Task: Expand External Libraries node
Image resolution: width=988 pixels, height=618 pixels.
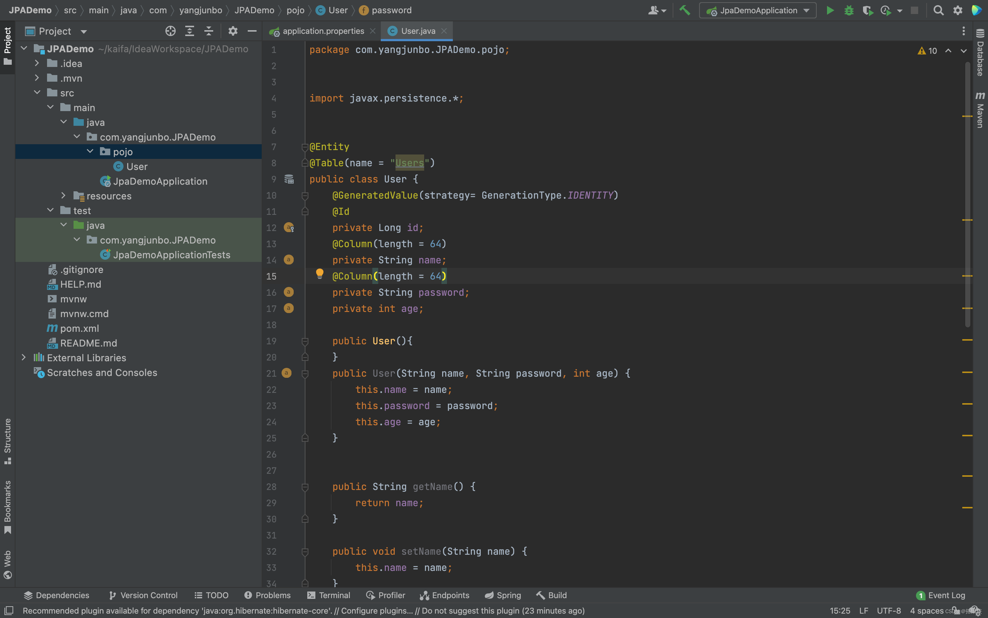Action: (24, 358)
